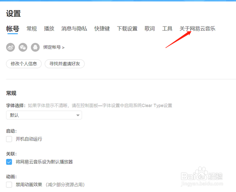The width and height of the screenshot is (236, 192).
Task: Click the QQ account binding icon
Action: (35, 47)
